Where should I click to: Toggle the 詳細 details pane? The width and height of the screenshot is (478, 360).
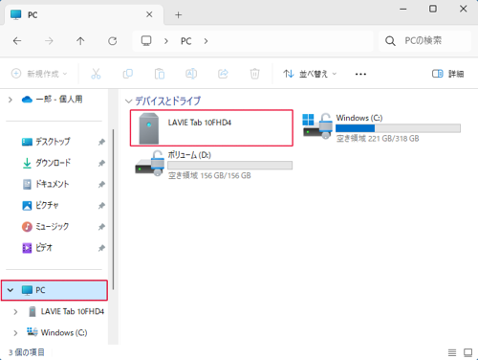click(447, 74)
